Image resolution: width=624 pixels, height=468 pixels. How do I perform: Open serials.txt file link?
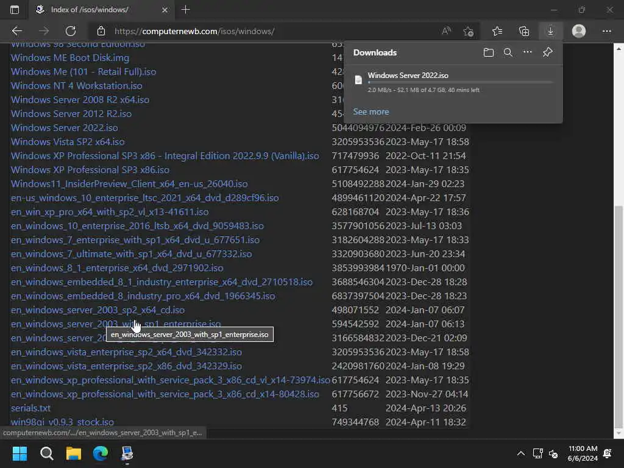click(x=30, y=408)
